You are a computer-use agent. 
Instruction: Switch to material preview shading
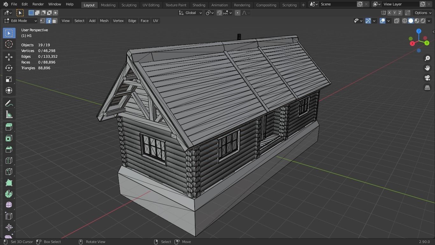click(417, 21)
